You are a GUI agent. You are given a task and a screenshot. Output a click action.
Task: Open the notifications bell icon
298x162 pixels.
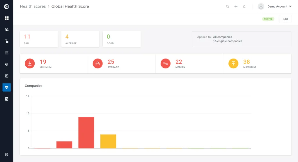coord(244,6)
